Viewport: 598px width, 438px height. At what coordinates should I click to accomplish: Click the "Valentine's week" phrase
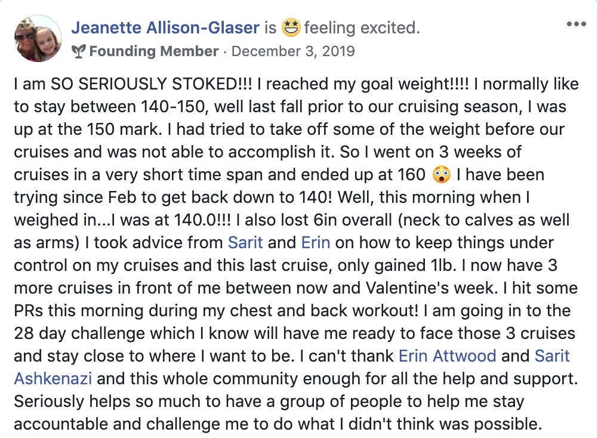click(x=430, y=288)
